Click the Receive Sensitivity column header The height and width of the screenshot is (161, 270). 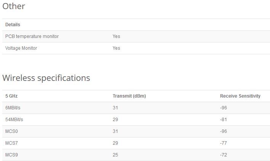pos(240,96)
